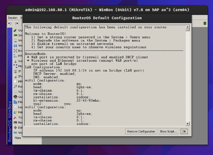Open the Bridge sidebar entry
The image size is (213, 155).
coord(18,51)
